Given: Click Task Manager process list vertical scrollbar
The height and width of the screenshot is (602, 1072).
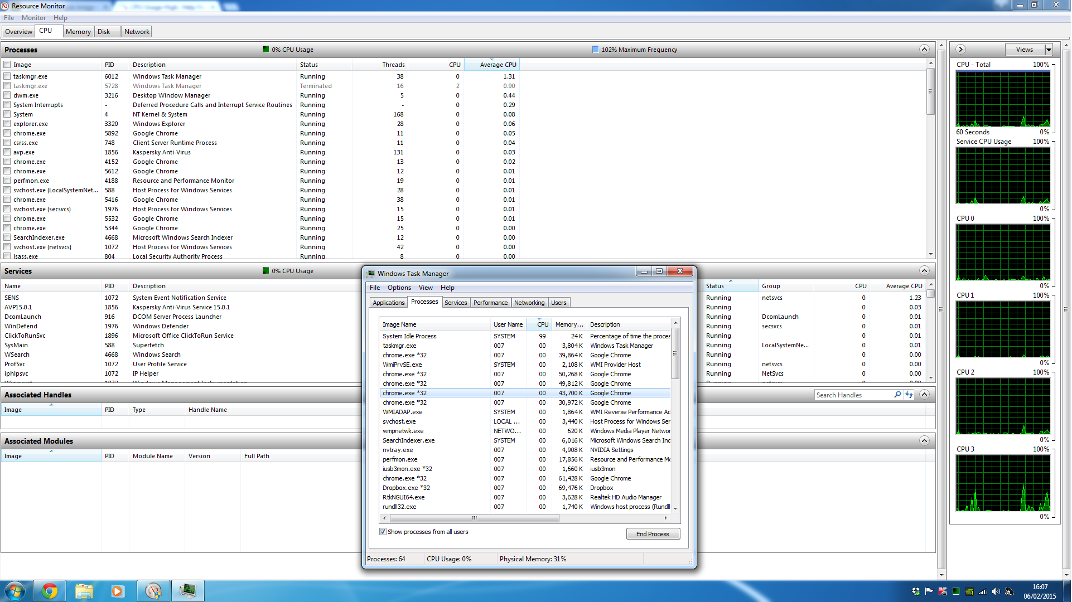Looking at the screenshot, I should [x=675, y=353].
